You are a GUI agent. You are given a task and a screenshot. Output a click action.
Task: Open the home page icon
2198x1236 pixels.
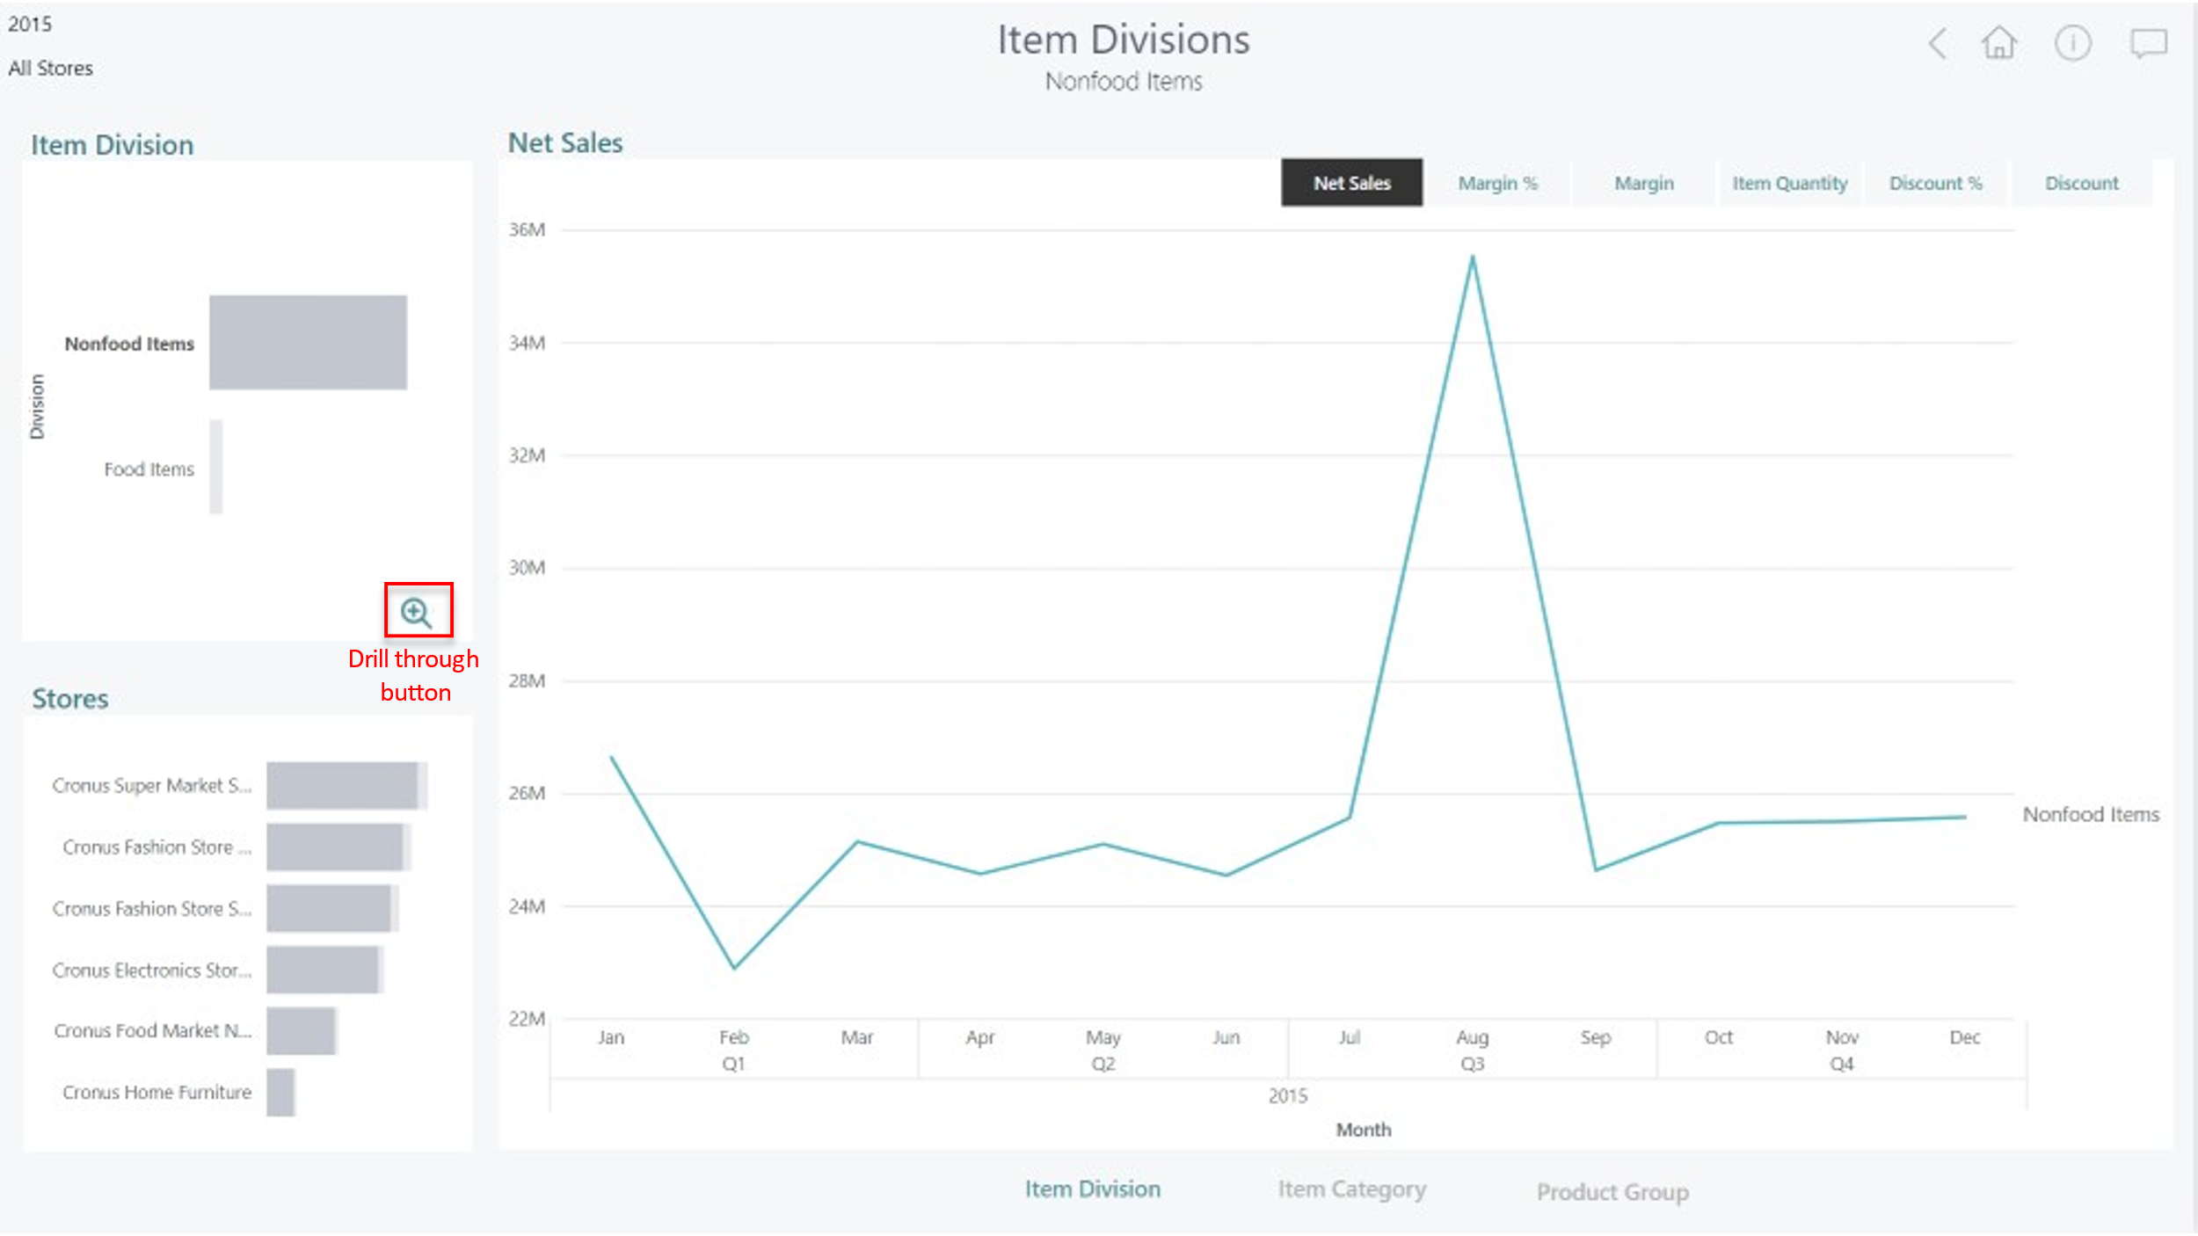pos(1998,42)
